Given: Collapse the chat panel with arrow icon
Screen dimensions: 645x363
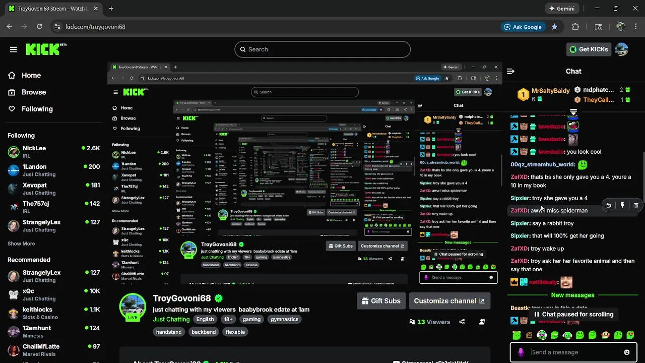Looking at the screenshot, I should point(510,71).
